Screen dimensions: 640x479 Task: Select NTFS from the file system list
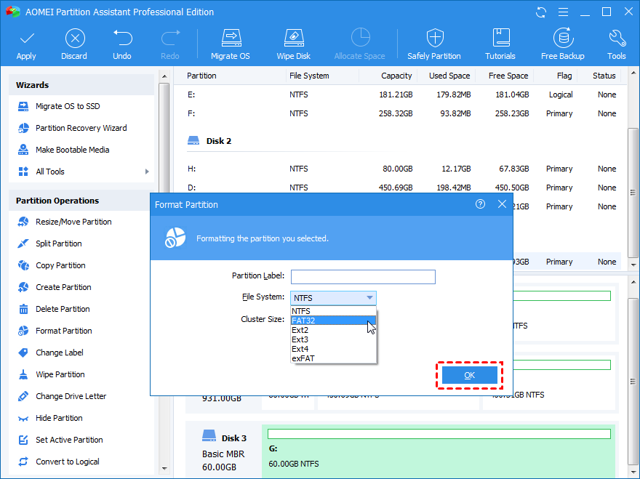333,311
